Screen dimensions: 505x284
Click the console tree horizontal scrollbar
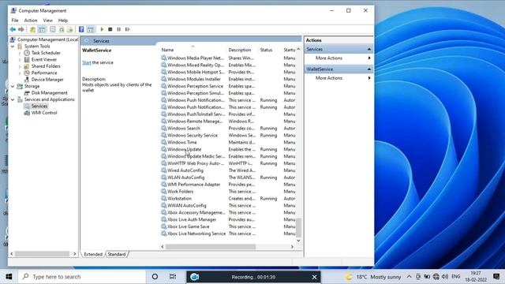coord(42,254)
